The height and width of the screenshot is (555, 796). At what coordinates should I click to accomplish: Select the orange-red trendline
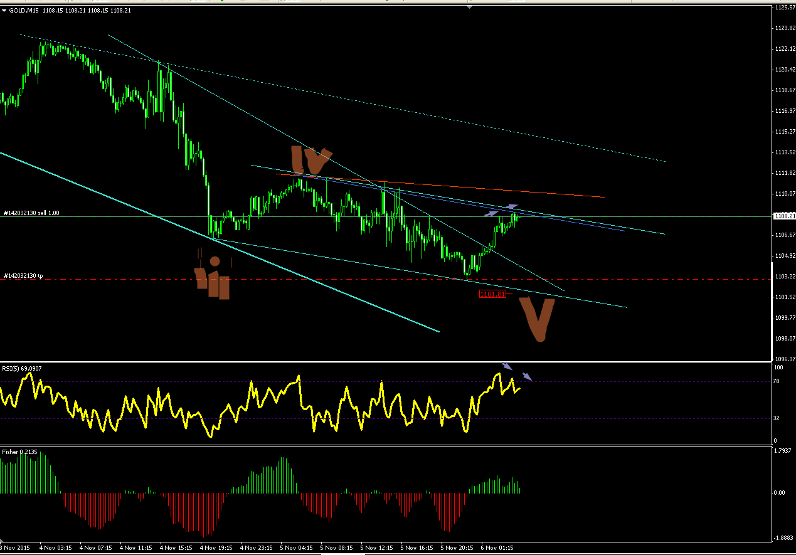[439, 185]
